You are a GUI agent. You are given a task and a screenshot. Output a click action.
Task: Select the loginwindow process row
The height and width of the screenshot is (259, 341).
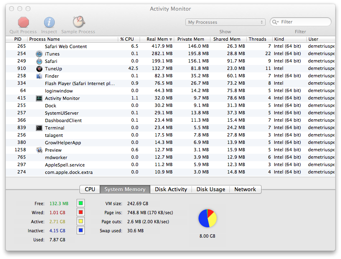click(170, 91)
